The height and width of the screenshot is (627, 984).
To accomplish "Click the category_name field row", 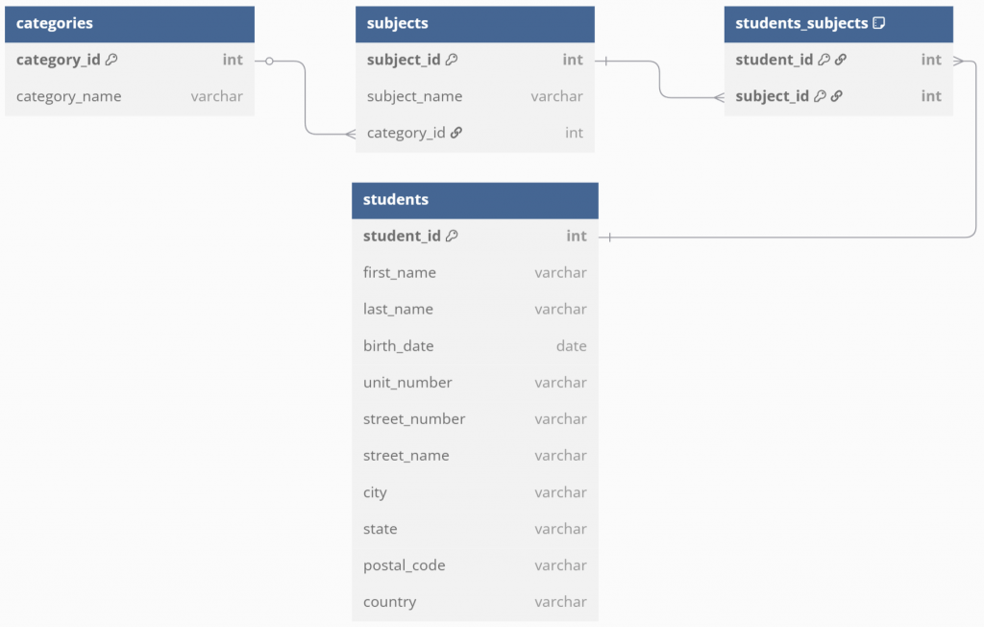I will pos(130,97).
